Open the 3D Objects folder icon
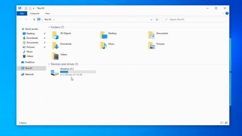Viewport: 242px width, 136px height. 55,35
